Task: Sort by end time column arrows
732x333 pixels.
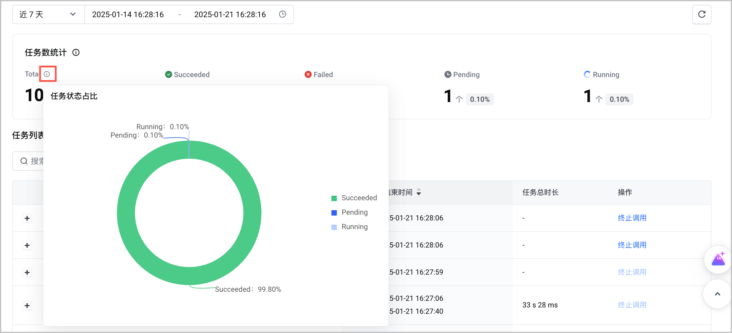Action: [x=419, y=192]
